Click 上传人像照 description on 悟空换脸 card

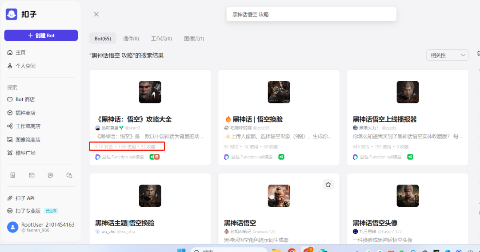coord(278,137)
